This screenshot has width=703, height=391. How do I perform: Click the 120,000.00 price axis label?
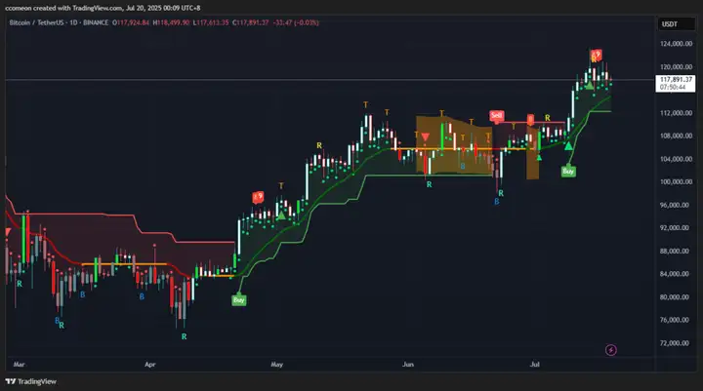click(x=676, y=66)
